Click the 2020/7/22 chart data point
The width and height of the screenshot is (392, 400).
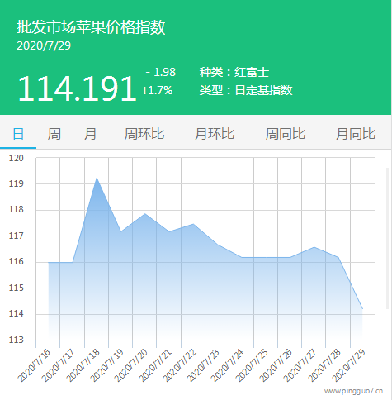pyautogui.click(x=193, y=224)
